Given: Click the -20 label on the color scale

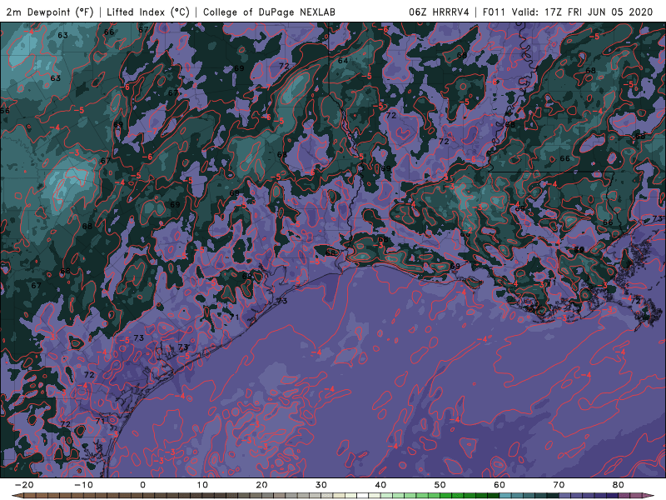Looking at the screenshot, I should pyautogui.click(x=24, y=485).
